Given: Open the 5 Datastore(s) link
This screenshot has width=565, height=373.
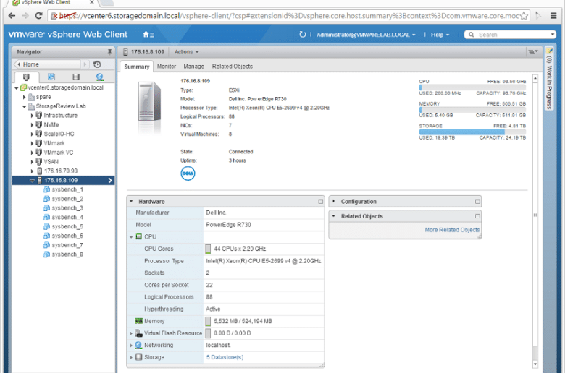Looking at the screenshot, I should click(x=225, y=357).
